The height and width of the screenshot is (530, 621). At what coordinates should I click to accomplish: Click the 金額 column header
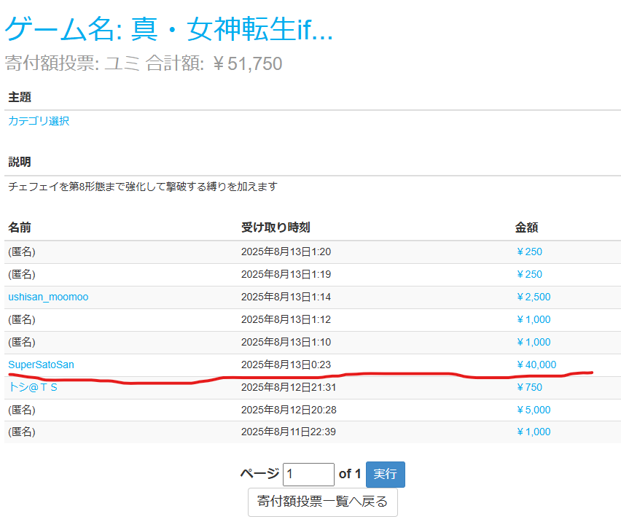pos(526,228)
